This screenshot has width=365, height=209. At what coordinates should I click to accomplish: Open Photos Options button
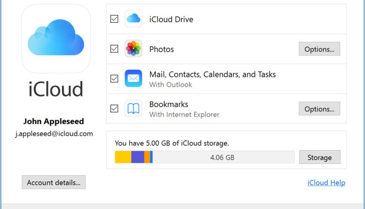tap(319, 49)
